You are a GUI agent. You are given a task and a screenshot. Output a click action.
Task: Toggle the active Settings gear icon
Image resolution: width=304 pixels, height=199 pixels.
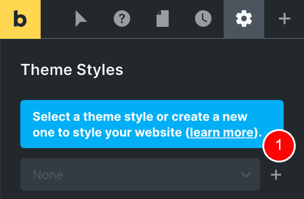tap(244, 19)
